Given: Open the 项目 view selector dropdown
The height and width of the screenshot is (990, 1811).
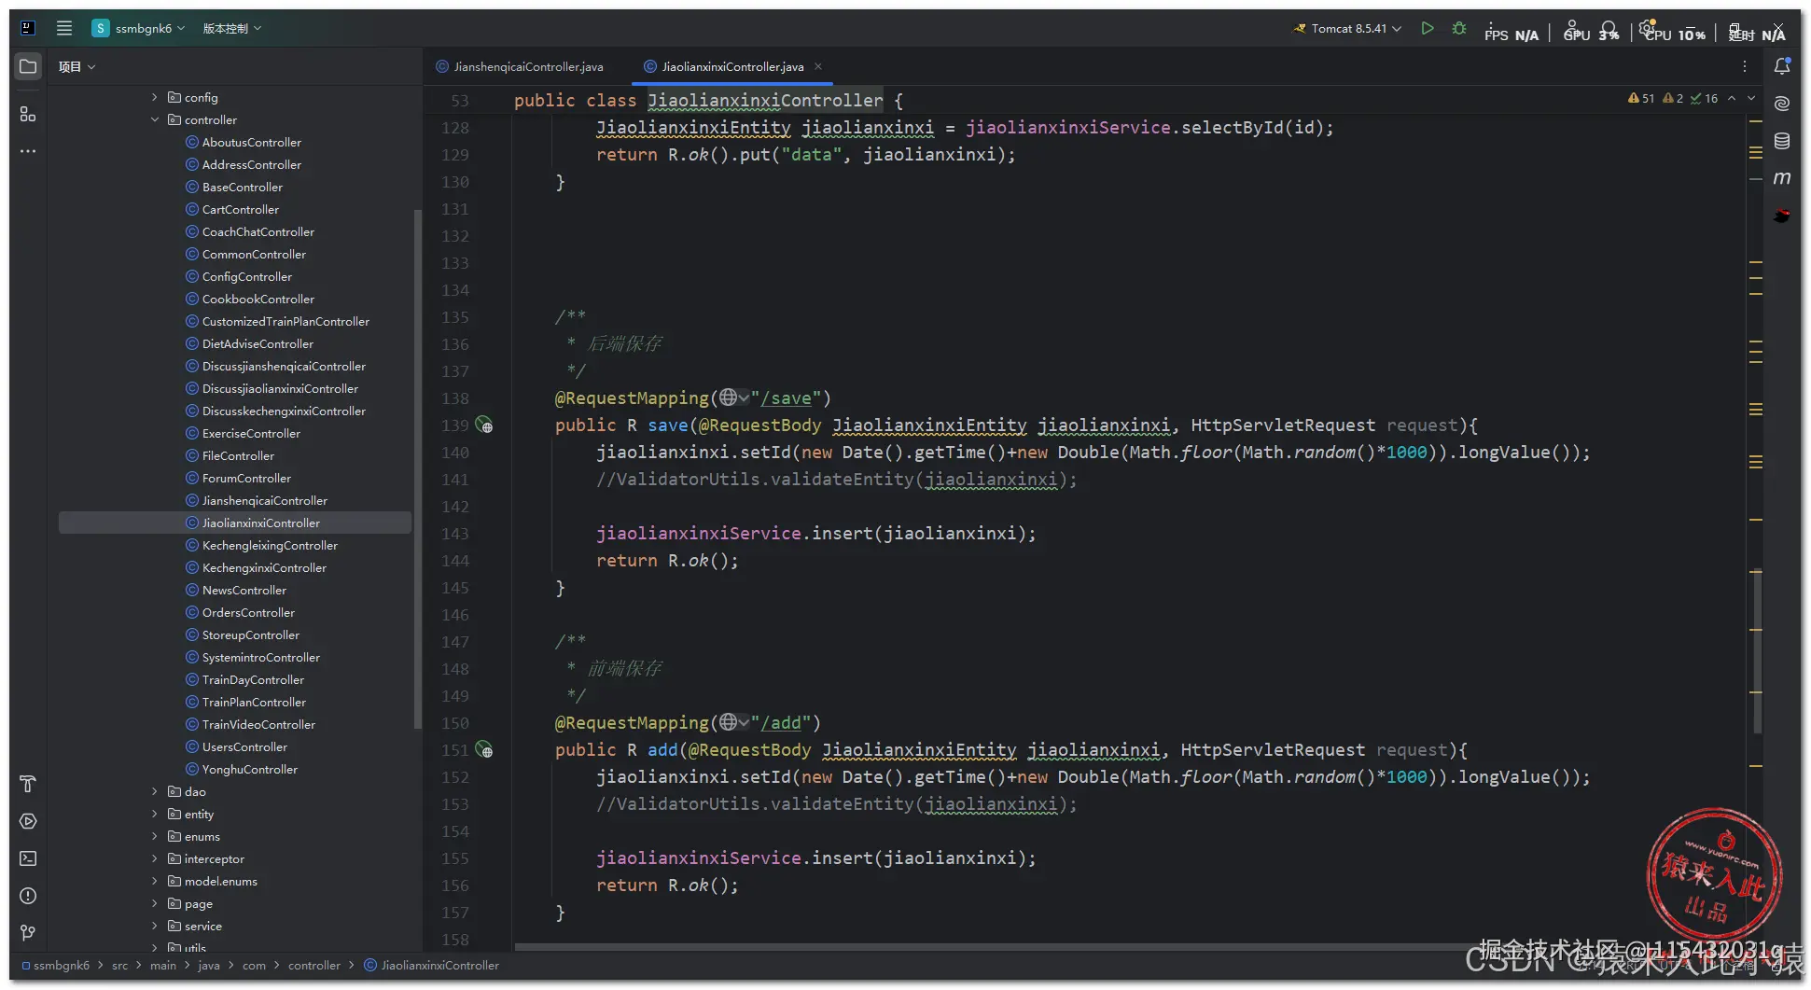Looking at the screenshot, I should pyautogui.click(x=77, y=66).
